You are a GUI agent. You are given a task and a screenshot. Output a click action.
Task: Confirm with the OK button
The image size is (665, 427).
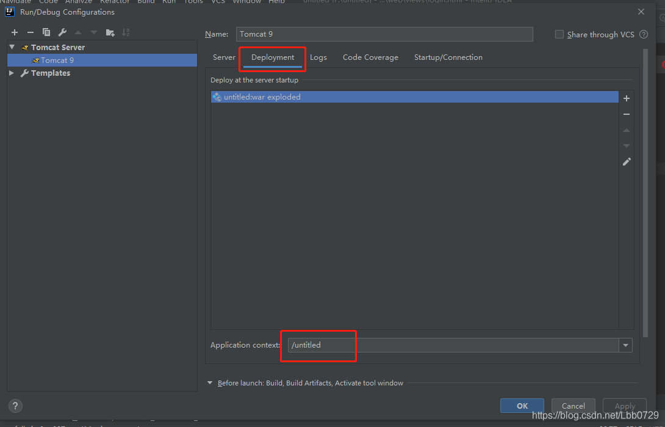point(522,406)
